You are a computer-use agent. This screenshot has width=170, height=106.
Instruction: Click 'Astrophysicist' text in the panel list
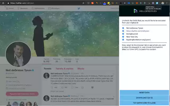click(132, 34)
